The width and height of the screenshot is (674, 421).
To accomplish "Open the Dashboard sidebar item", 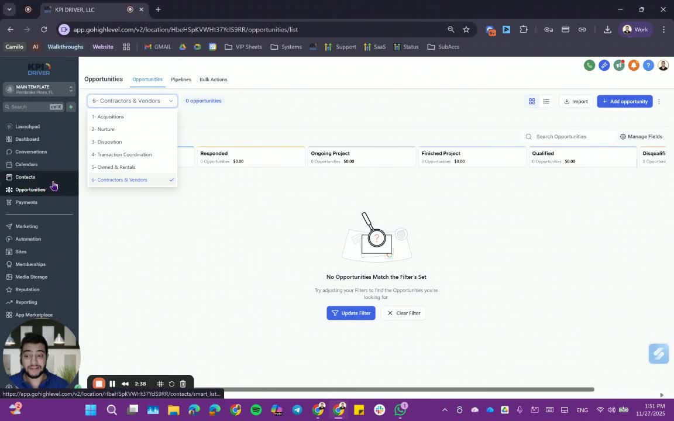I will [27, 139].
